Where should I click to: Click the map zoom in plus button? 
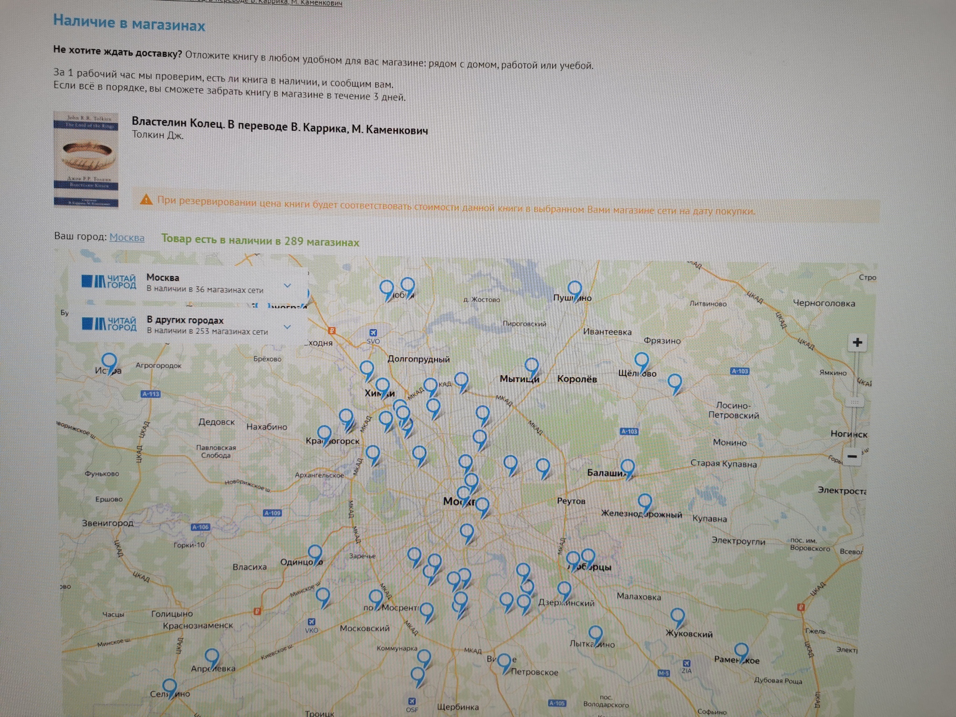[x=857, y=343]
